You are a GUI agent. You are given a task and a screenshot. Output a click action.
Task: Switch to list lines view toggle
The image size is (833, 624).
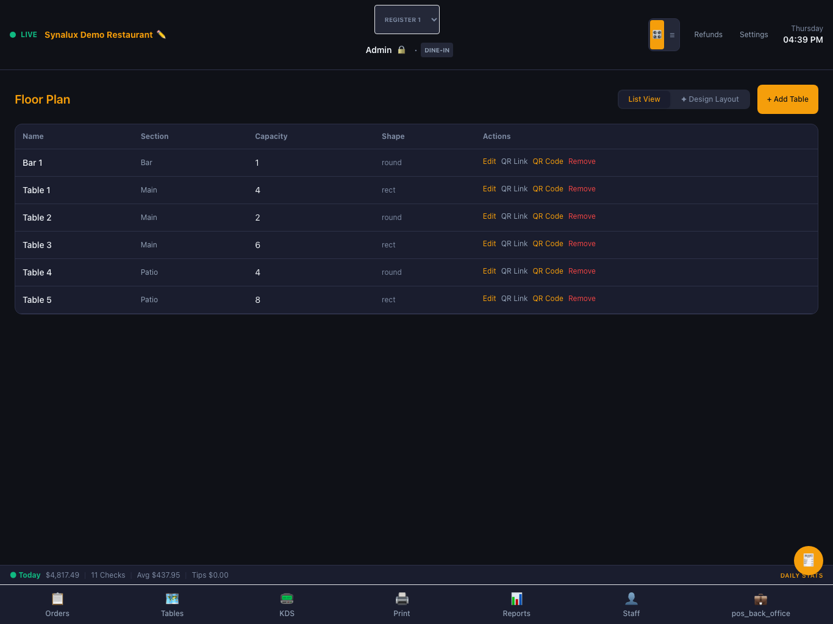click(x=672, y=35)
